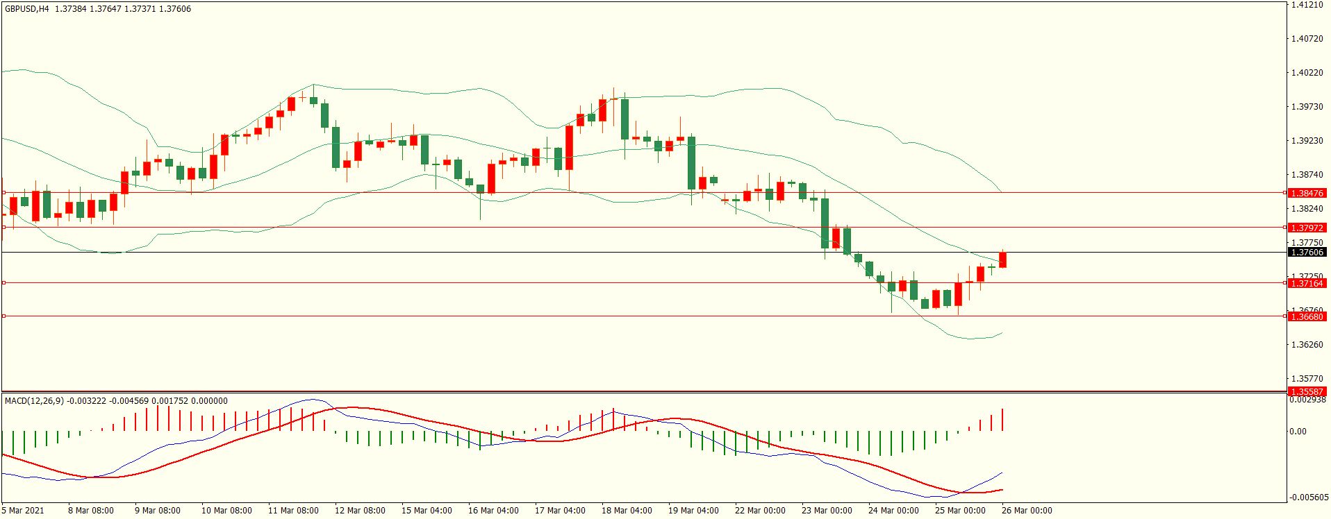Click the 1.38740 price axis value
Image resolution: width=1331 pixels, height=519 pixels.
[1307, 175]
